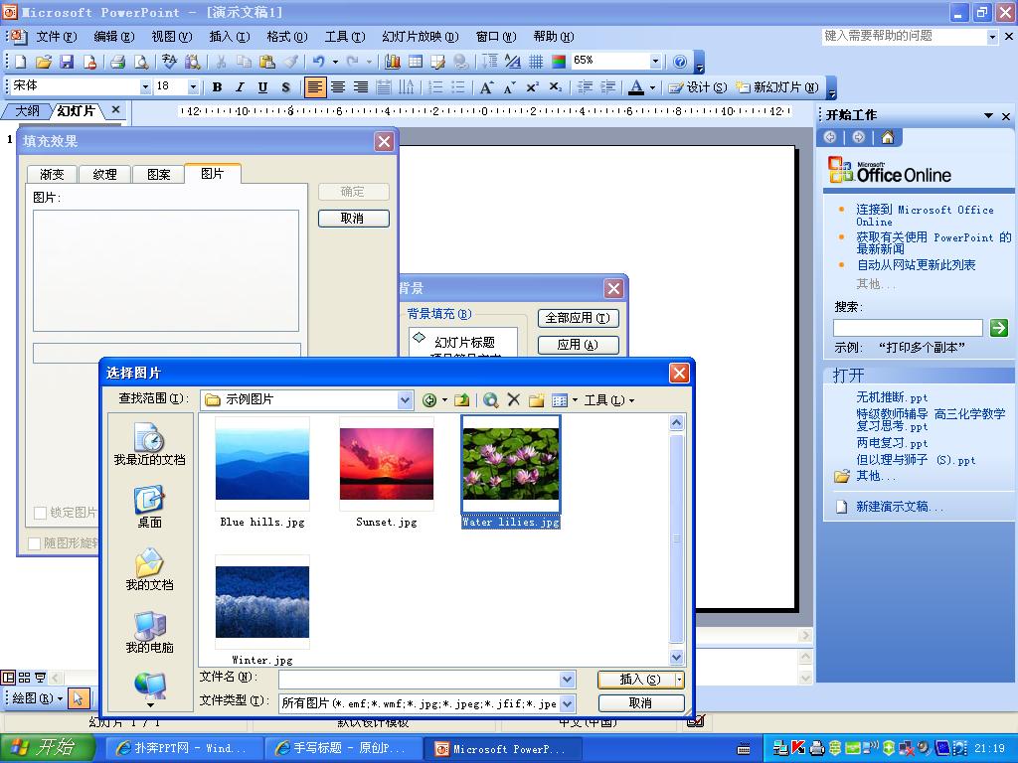
Task: Click the green search arrow in task pane
Action: point(998,328)
